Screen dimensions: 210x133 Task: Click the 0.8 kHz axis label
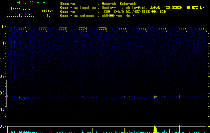(x=3, y=93)
